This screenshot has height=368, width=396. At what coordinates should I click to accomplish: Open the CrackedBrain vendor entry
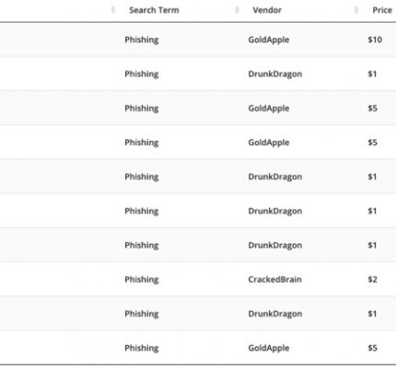coord(274,280)
